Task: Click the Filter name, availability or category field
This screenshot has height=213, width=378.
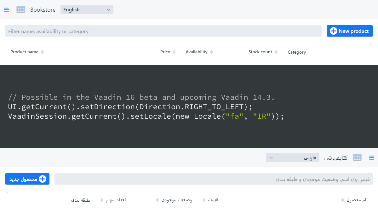Action: pyautogui.click(x=163, y=31)
